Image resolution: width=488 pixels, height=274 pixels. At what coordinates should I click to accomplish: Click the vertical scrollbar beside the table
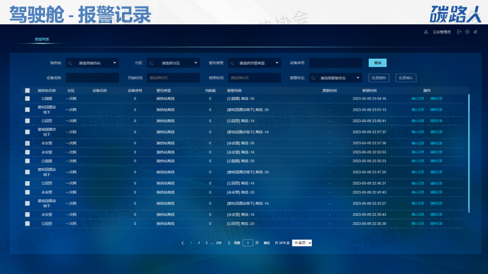469,153
